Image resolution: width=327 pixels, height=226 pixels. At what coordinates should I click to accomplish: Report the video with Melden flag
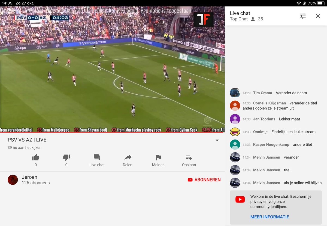(x=158, y=160)
